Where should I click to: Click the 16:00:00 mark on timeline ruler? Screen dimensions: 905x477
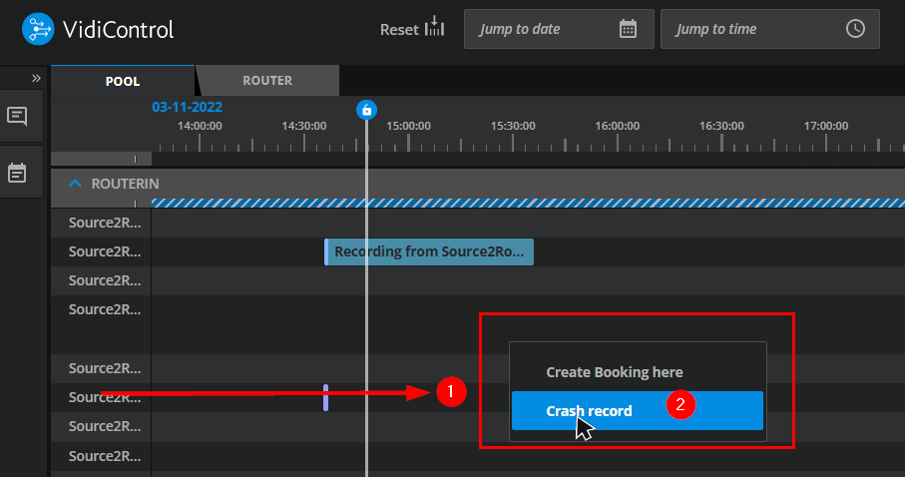[617, 127]
